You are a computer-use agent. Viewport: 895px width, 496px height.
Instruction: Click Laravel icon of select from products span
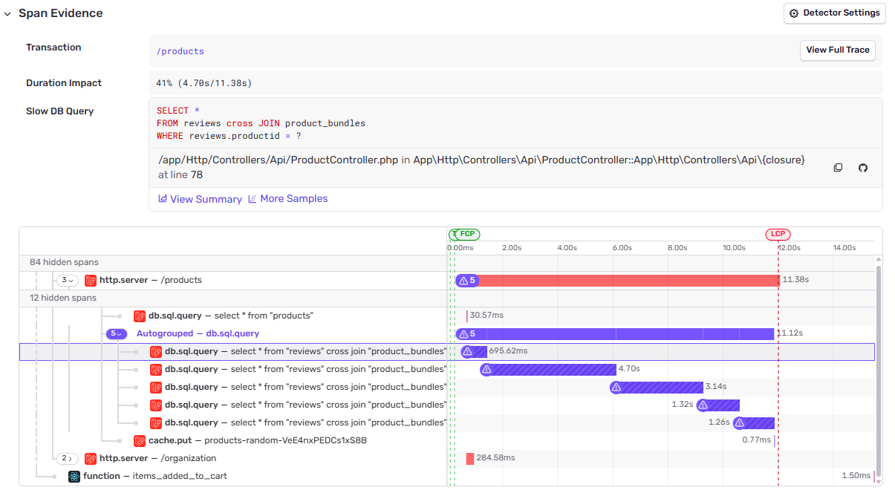[140, 316]
